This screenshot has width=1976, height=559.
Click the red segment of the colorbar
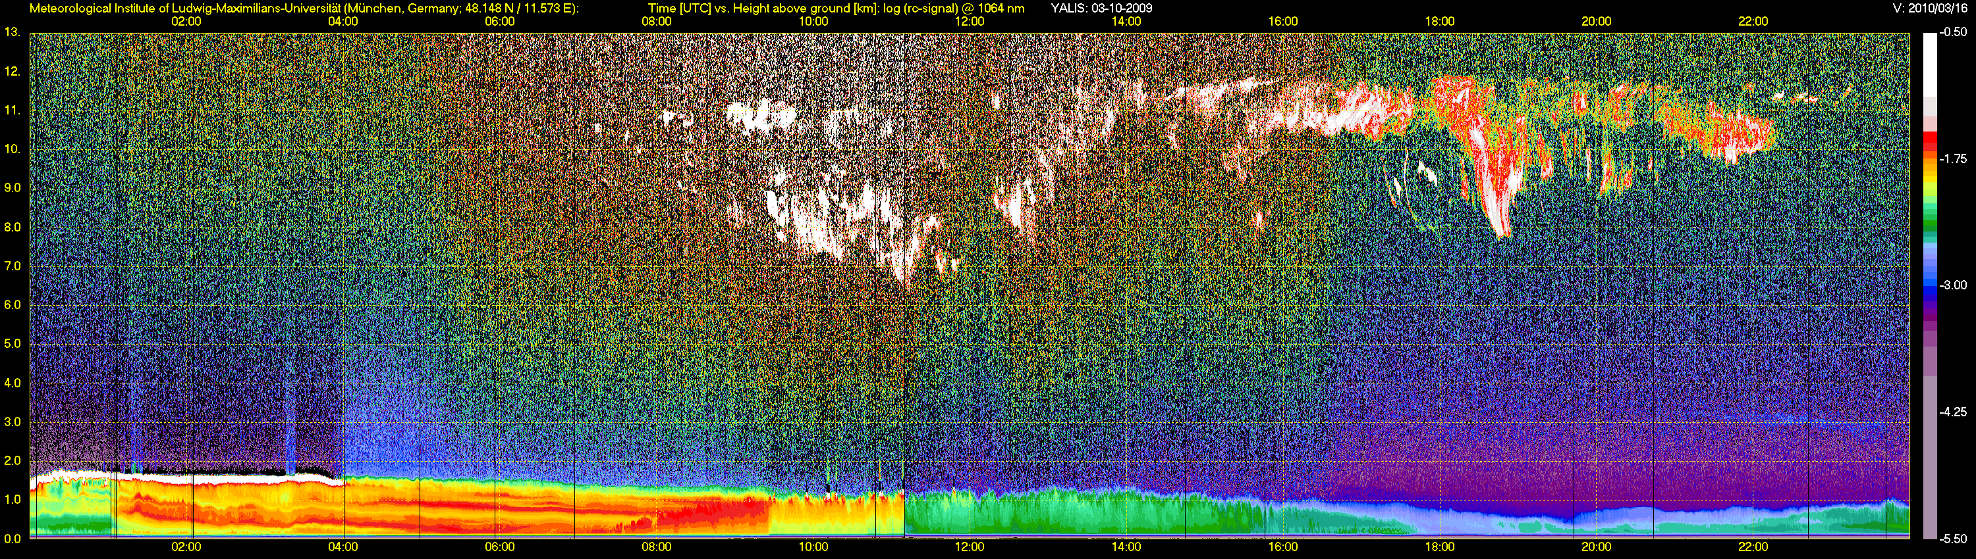pos(1929,138)
